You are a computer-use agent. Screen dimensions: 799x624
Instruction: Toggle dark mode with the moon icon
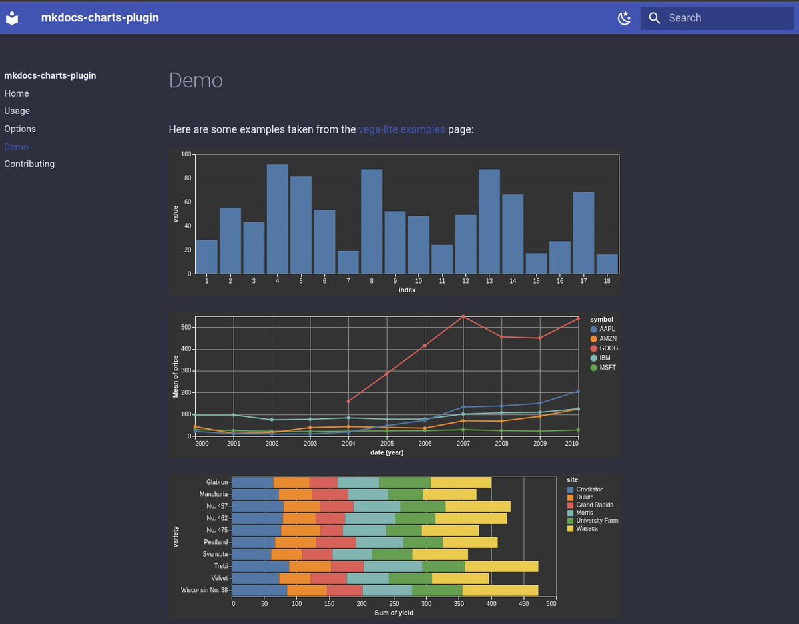click(x=624, y=18)
